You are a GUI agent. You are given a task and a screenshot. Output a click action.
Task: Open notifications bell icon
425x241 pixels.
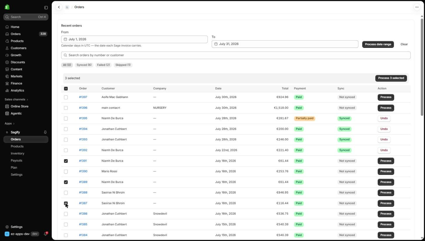coord(46,234)
